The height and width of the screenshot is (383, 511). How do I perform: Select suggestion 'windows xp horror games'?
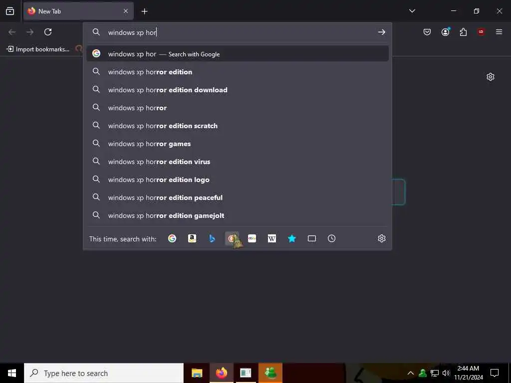click(x=237, y=144)
